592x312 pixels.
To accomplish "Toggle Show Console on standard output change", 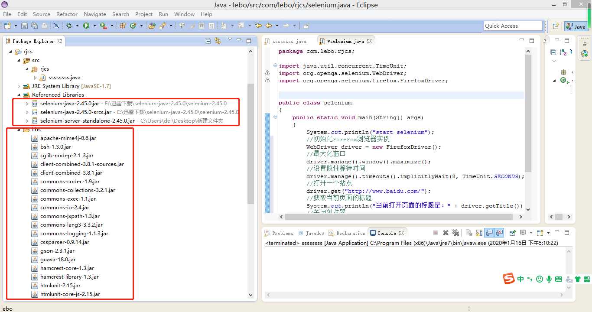I will (x=489, y=233).
